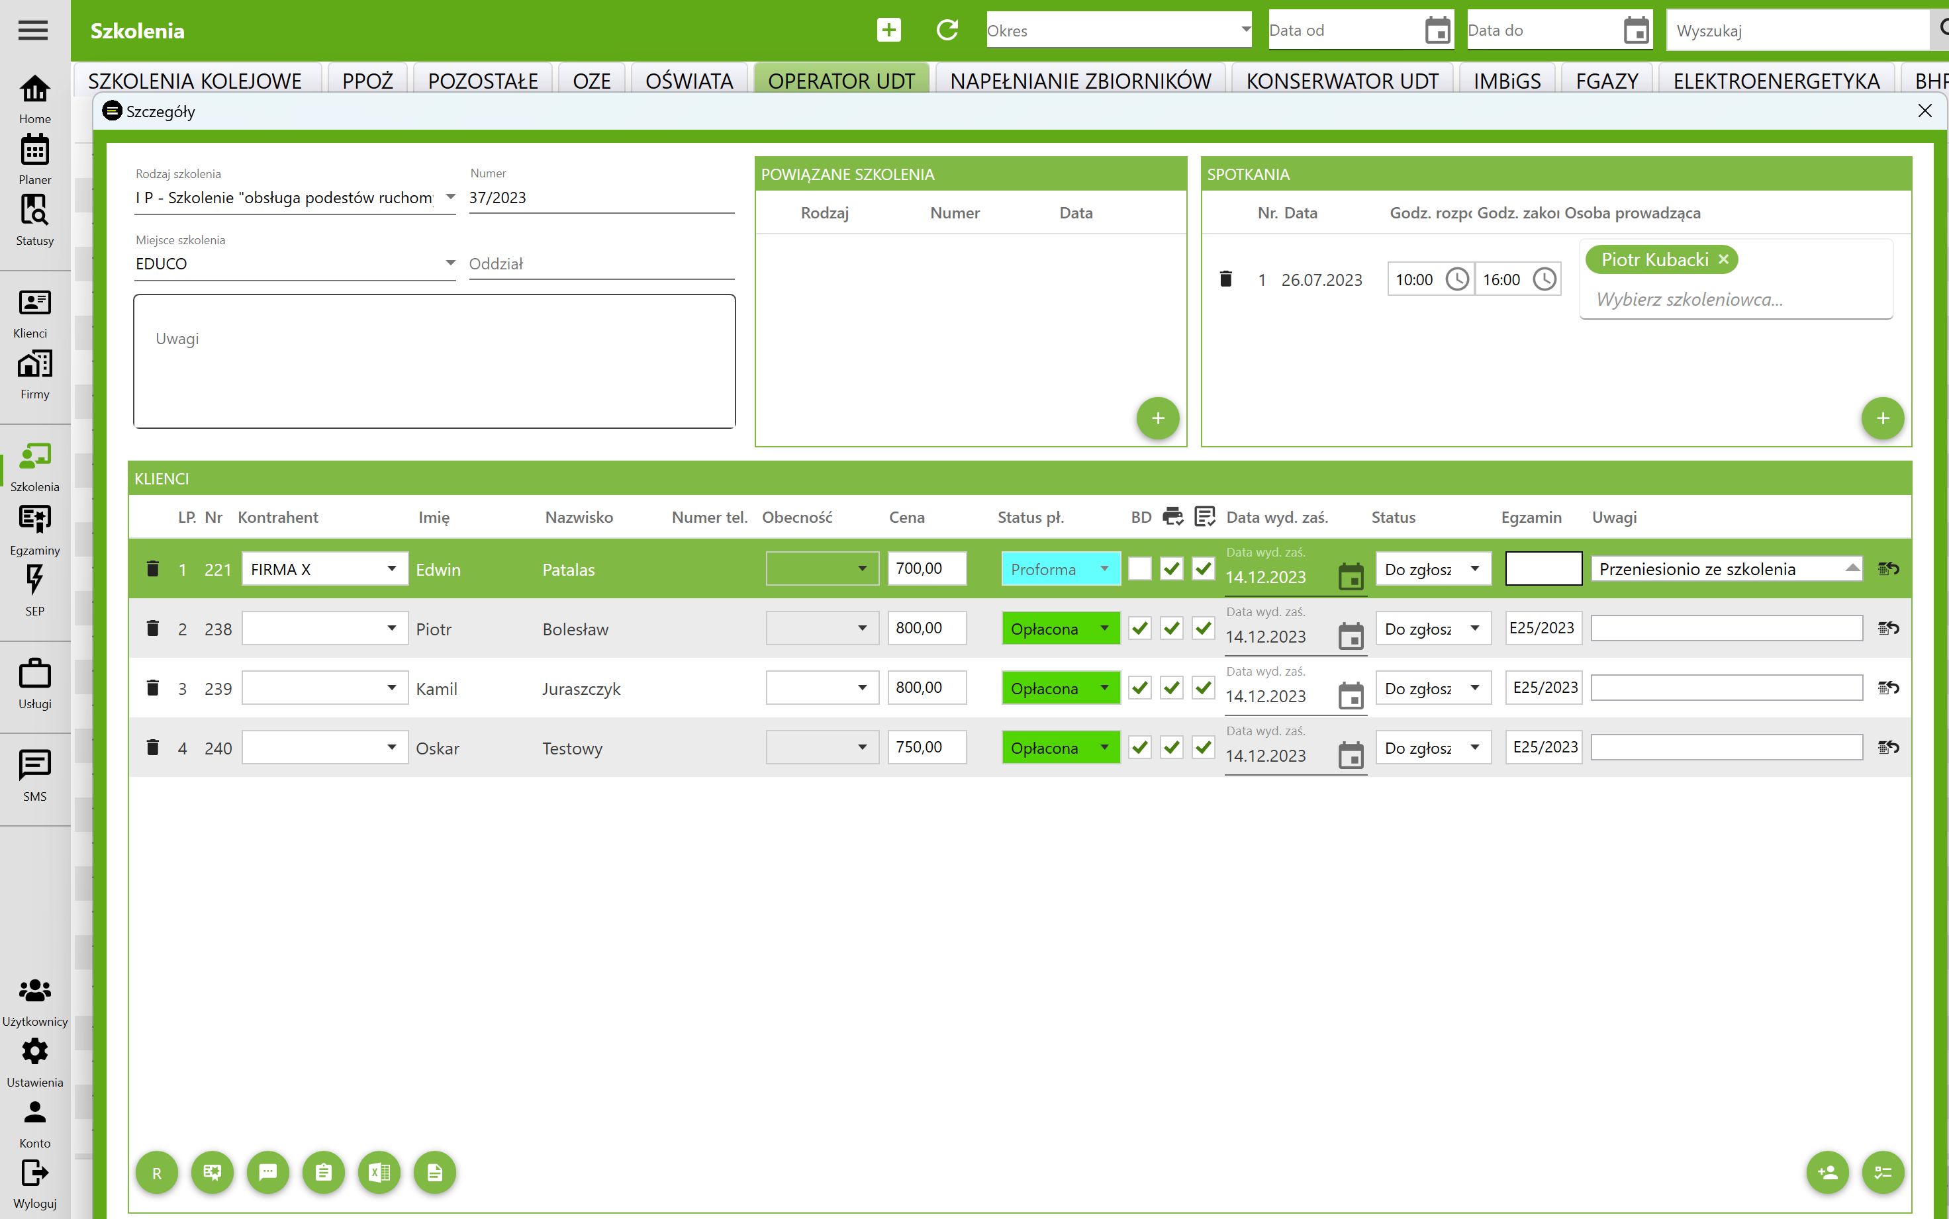Screen dimensions: 1949x1219
Task: Open Konto in sidebar
Action: [34, 1124]
